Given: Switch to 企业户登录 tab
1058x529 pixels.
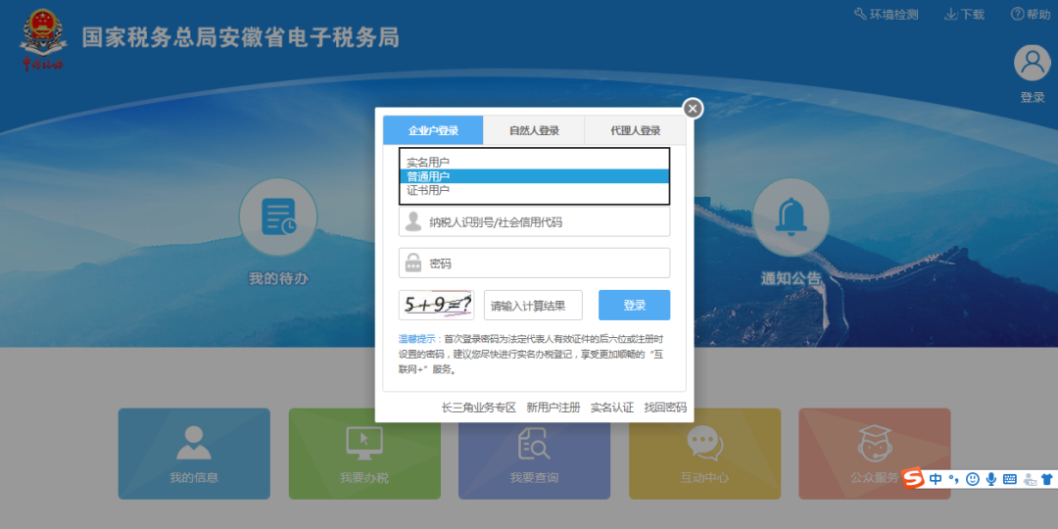Looking at the screenshot, I should point(433,130).
